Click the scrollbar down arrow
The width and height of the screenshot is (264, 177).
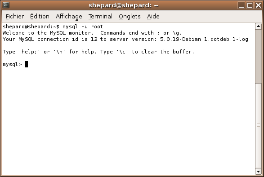pyautogui.click(x=258, y=172)
